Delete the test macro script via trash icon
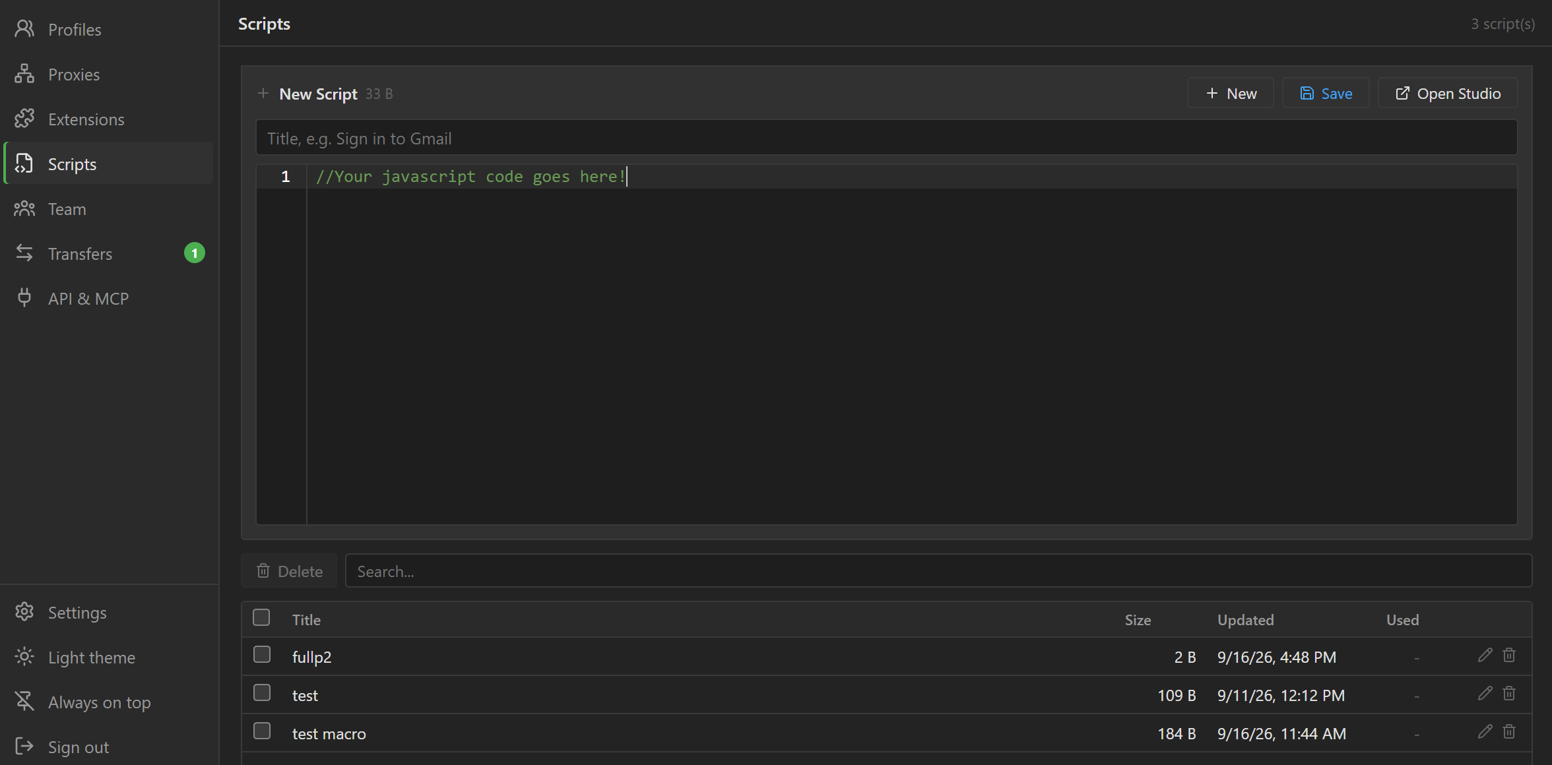The width and height of the screenshot is (1552, 765). tap(1509, 732)
